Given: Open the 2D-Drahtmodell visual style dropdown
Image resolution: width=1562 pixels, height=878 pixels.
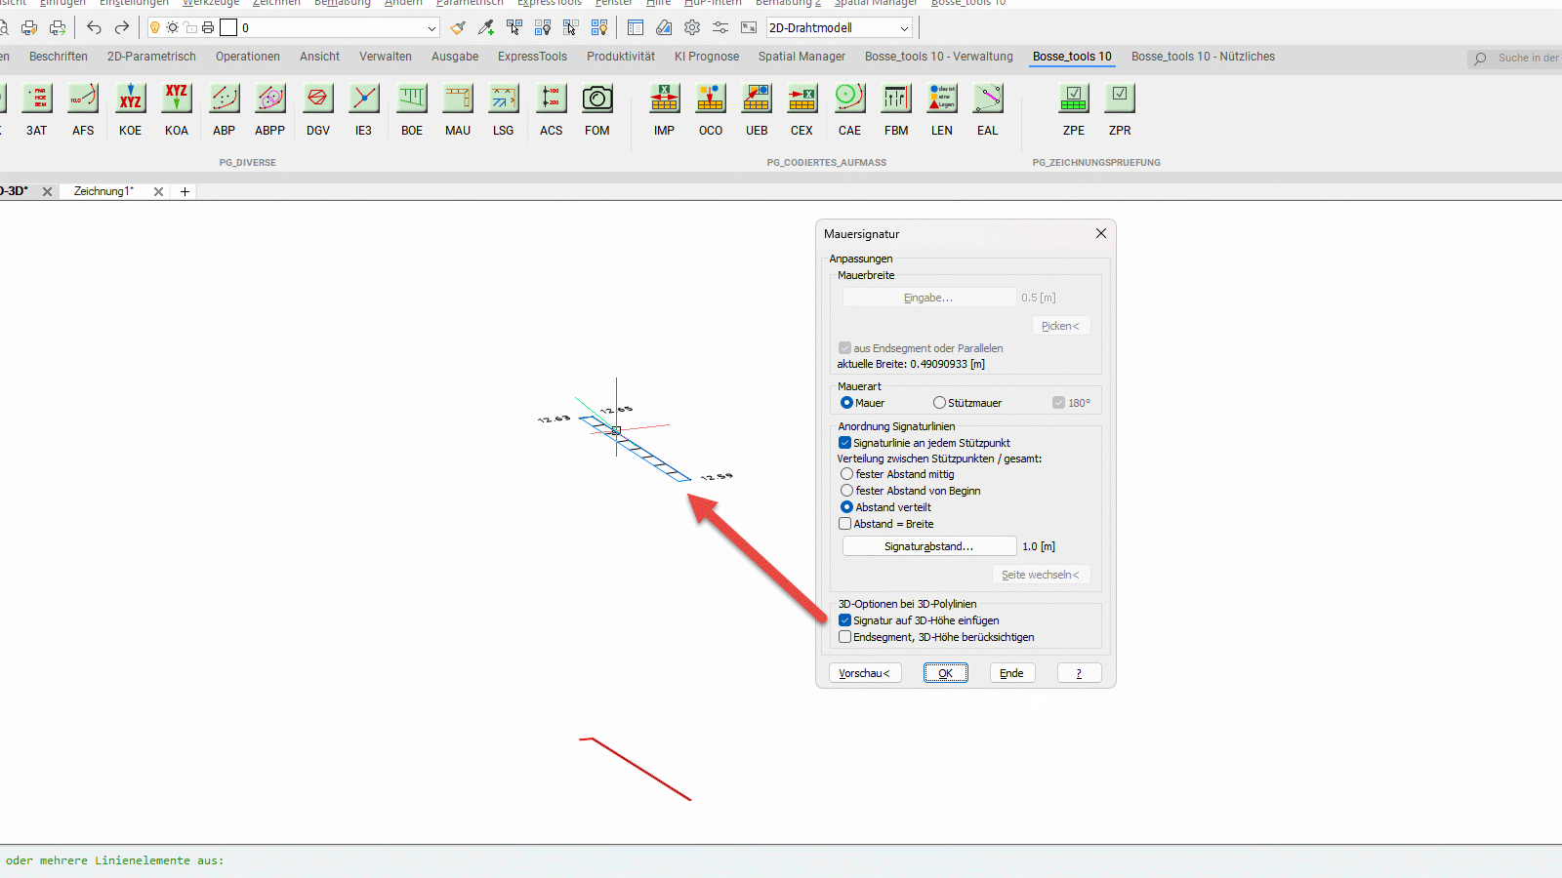Looking at the screenshot, I should [x=904, y=28].
